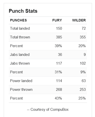Screen dimensions: 95x117
Task: Click Wilder's jabs thrown value 102
Action: (83, 63)
